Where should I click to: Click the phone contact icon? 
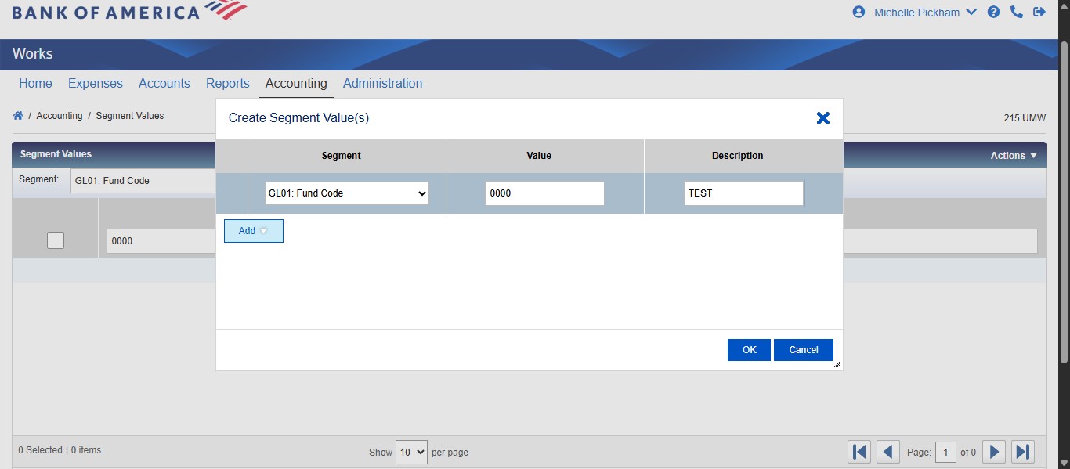[1017, 12]
